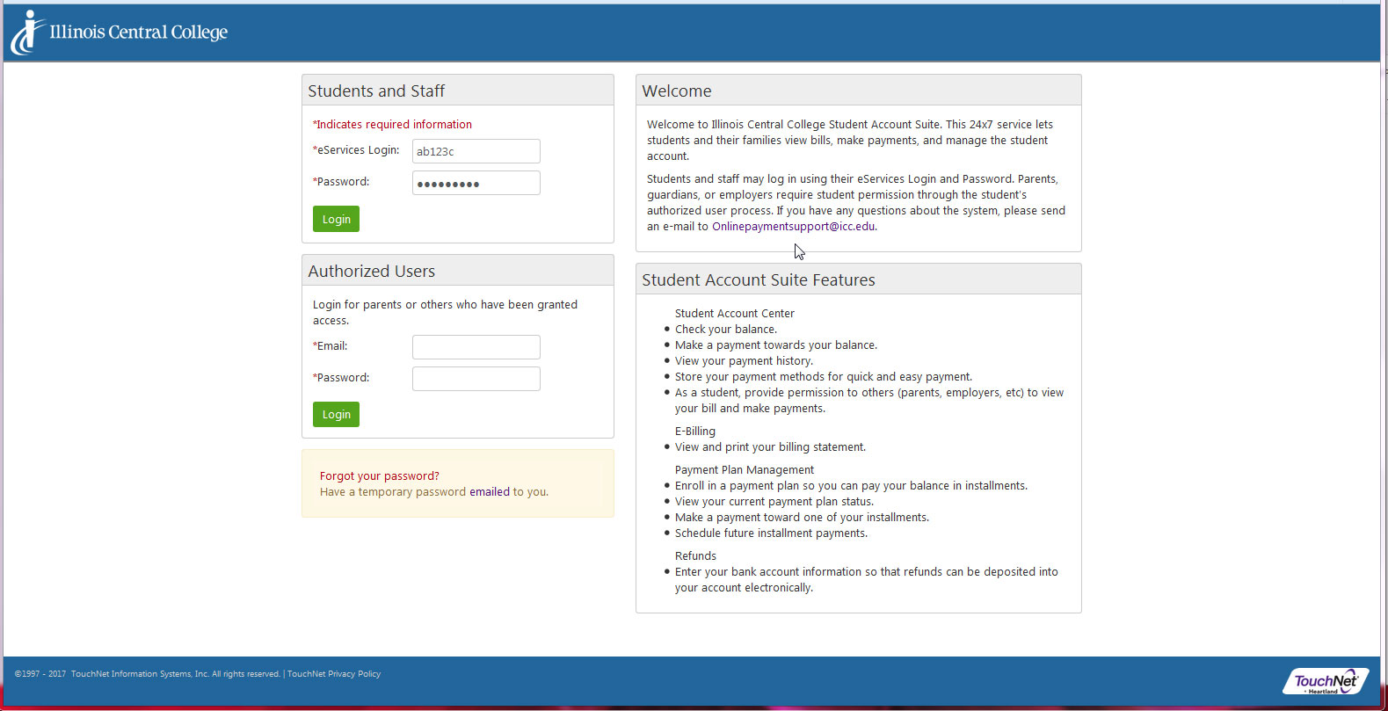
Task: Click 'Make a payment towards your balance.' bullet
Action: point(776,345)
